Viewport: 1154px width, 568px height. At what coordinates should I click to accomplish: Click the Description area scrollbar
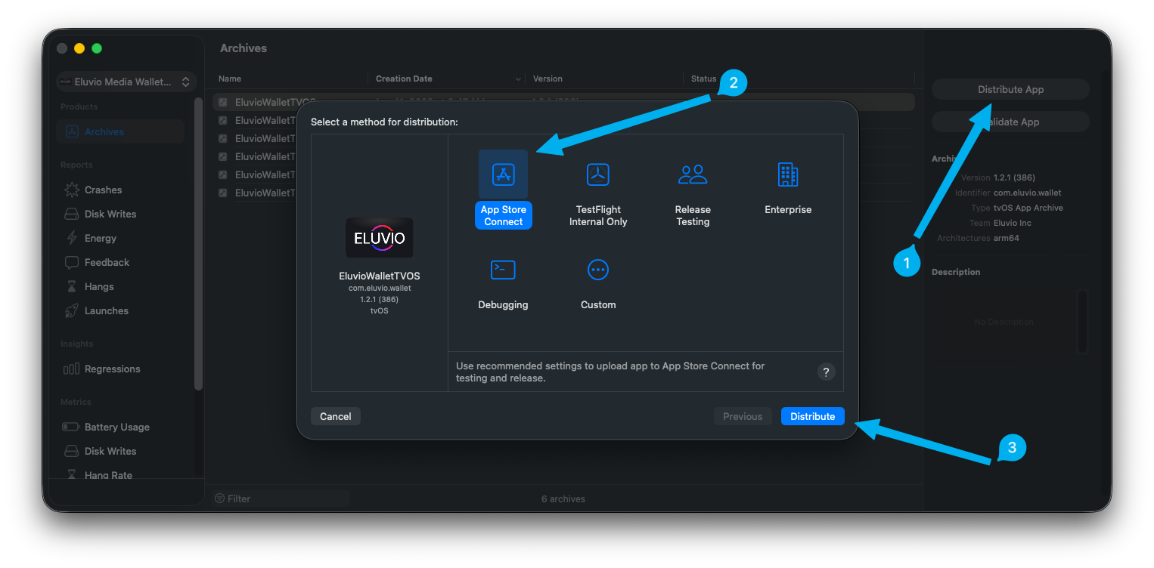point(1082,322)
